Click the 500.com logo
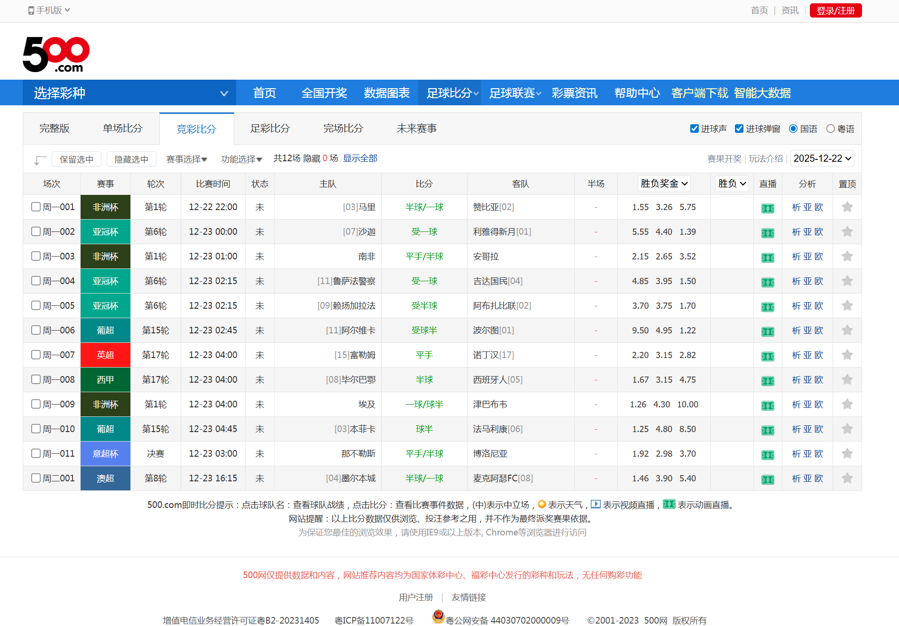 coord(54,54)
